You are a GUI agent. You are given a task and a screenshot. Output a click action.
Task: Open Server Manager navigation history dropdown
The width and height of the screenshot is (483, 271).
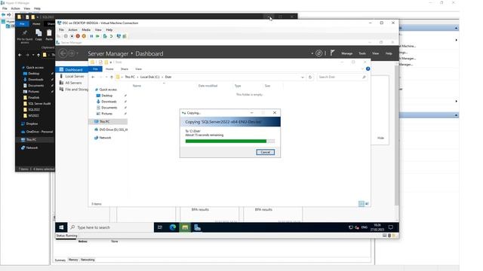click(77, 53)
